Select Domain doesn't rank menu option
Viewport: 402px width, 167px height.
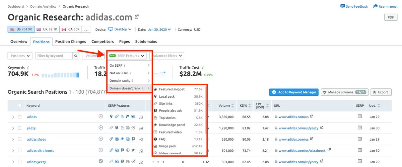point(129,88)
